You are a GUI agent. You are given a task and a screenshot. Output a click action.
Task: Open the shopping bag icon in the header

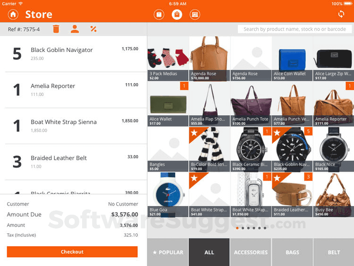click(177, 15)
